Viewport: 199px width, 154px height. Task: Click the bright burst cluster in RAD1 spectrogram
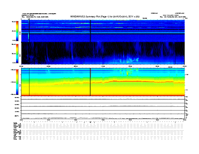pos(129,60)
